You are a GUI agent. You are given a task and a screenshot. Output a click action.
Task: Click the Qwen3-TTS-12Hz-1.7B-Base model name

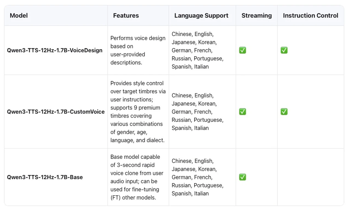[45, 177]
